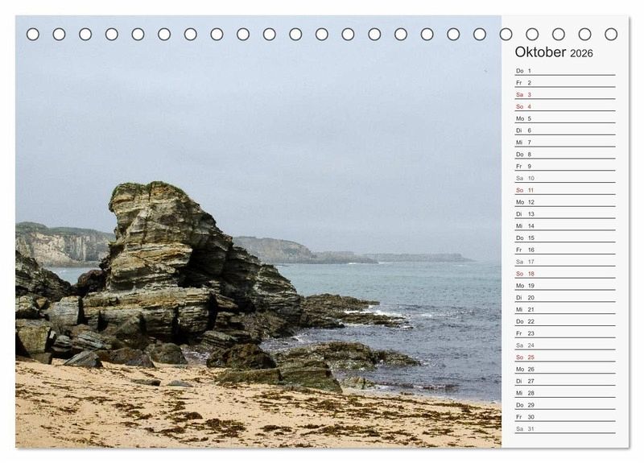Select the Do 1 calendar row
644x463 pixels.
(x=563, y=71)
